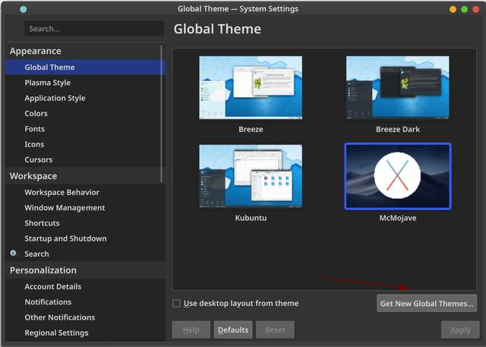Maximize window with green button
486x347 pixels.
(x=464, y=9)
